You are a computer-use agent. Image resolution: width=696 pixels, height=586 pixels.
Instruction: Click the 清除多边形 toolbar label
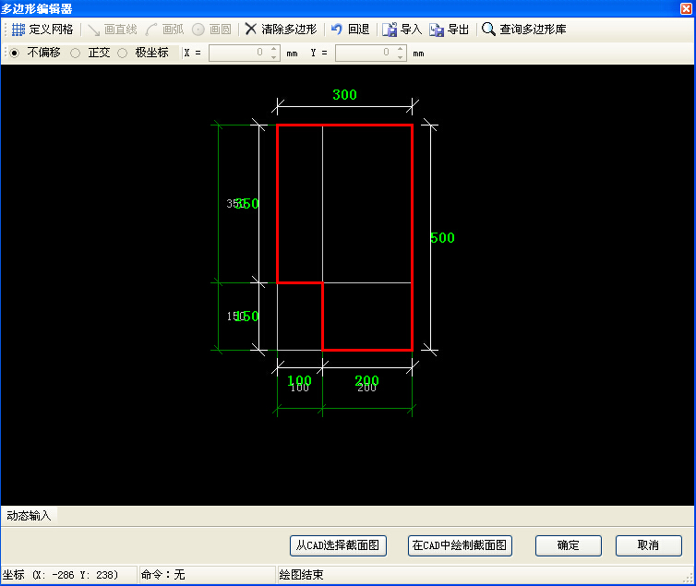[289, 30]
